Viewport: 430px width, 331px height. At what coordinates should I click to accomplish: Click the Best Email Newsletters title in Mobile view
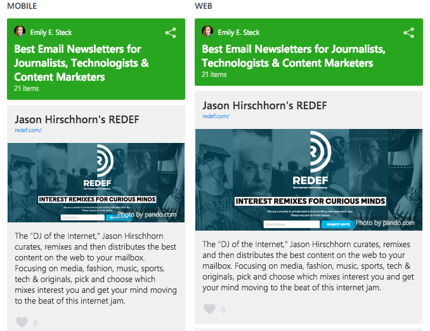pyautogui.click(x=81, y=63)
